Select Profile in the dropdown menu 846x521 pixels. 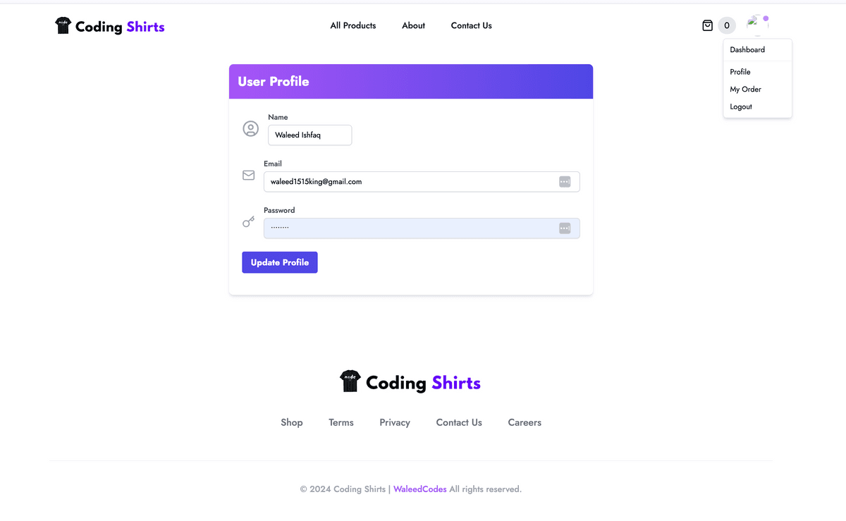pyautogui.click(x=740, y=72)
